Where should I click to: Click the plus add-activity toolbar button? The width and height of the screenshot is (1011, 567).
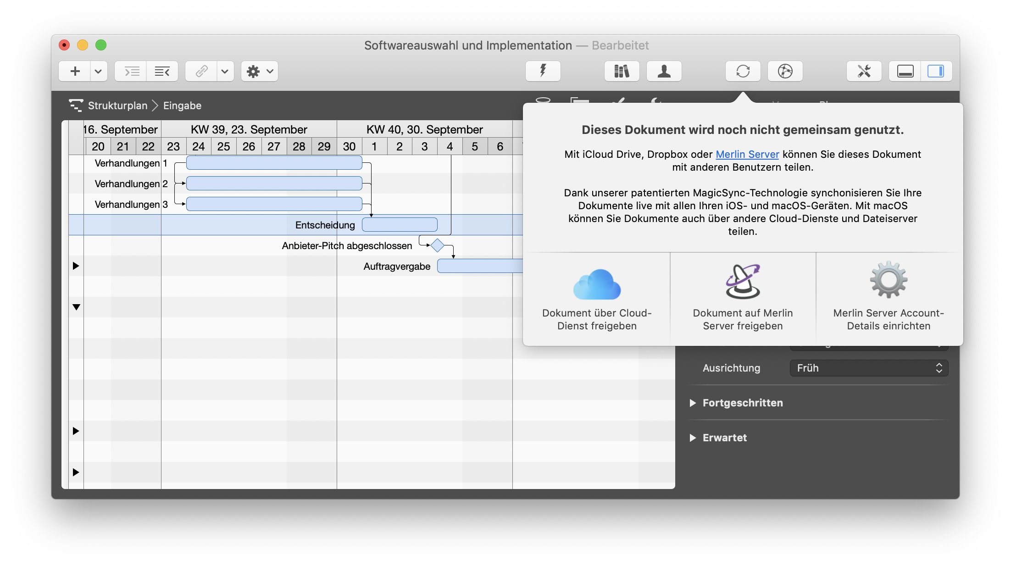tap(75, 71)
